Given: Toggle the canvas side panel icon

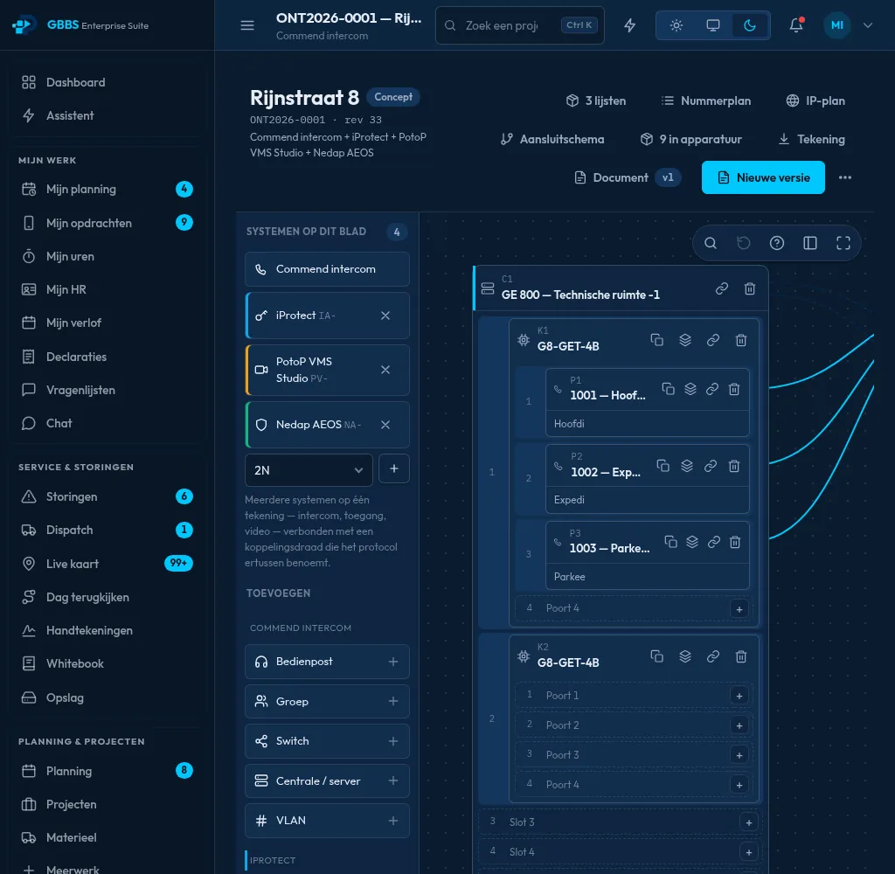Looking at the screenshot, I should tap(810, 243).
